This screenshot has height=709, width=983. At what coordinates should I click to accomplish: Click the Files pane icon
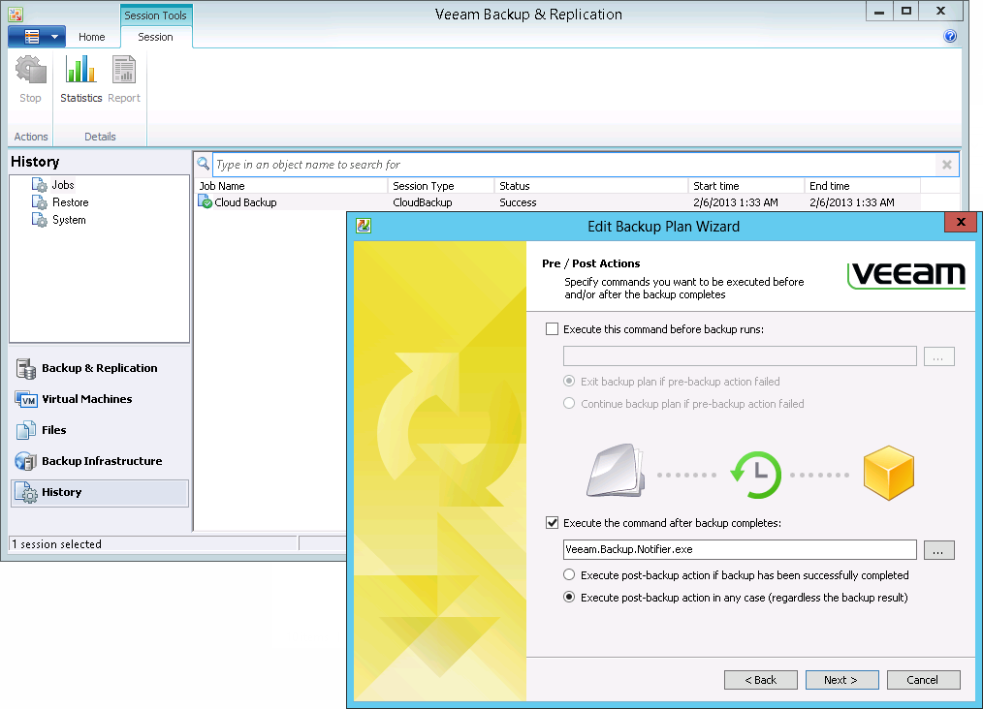click(26, 430)
